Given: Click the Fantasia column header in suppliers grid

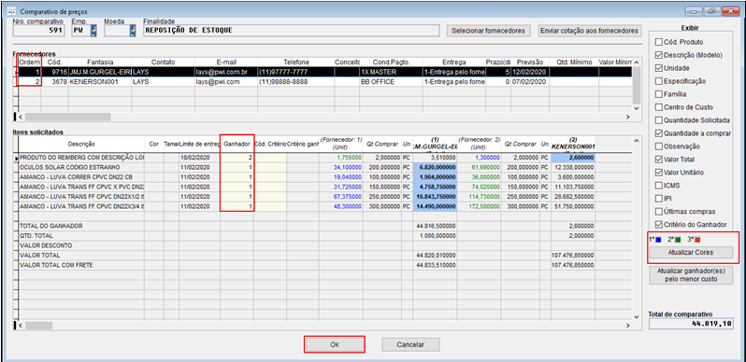Looking at the screenshot, I should [100, 63].
